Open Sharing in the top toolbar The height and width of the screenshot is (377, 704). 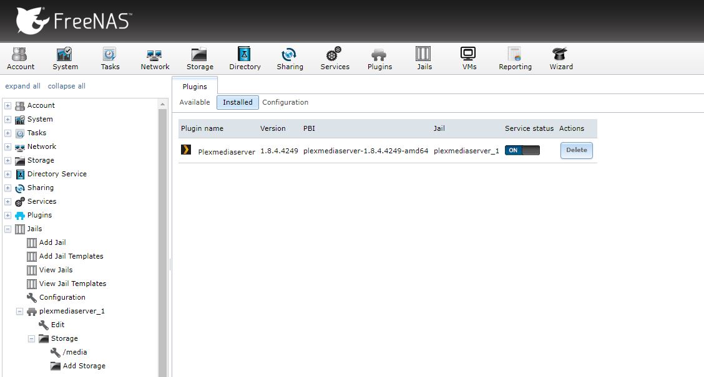click(x=290, y=59)
